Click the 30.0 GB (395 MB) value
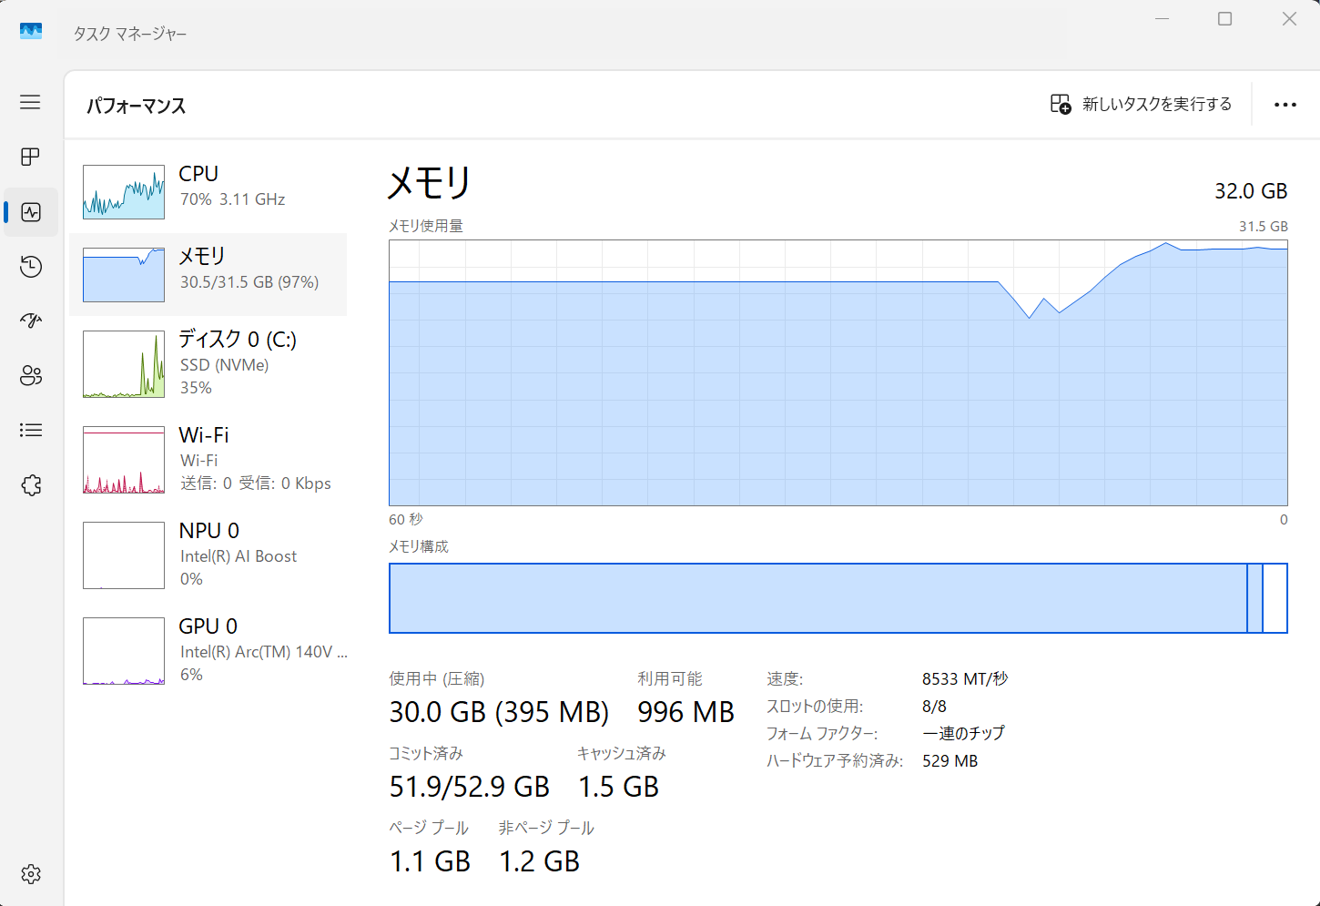Screen dimensions: 1320x906 click(x=499, y=712)
